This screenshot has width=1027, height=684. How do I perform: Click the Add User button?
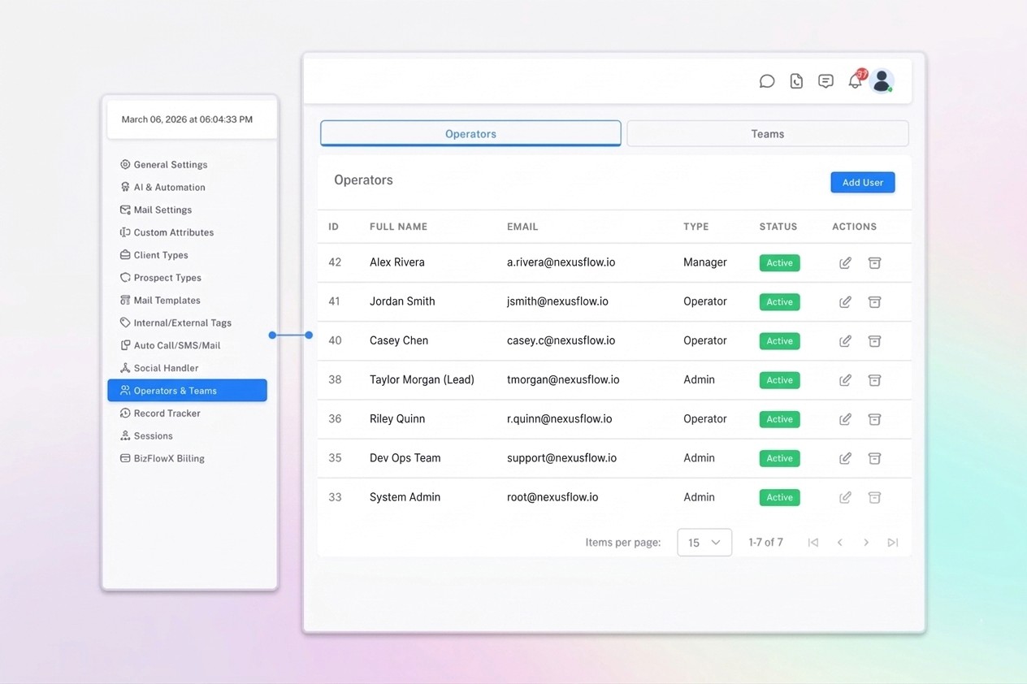point(863,183)
